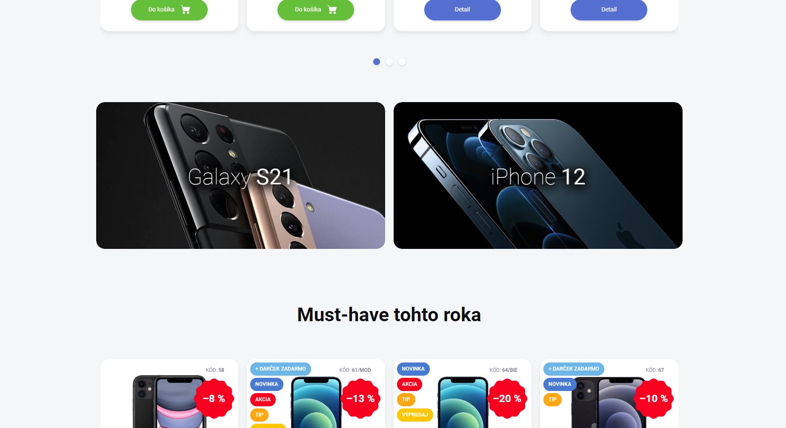The image size is (786, 428).
Task: Click AKCIA tag on product 61/MOD
Action: coord(263,399)
